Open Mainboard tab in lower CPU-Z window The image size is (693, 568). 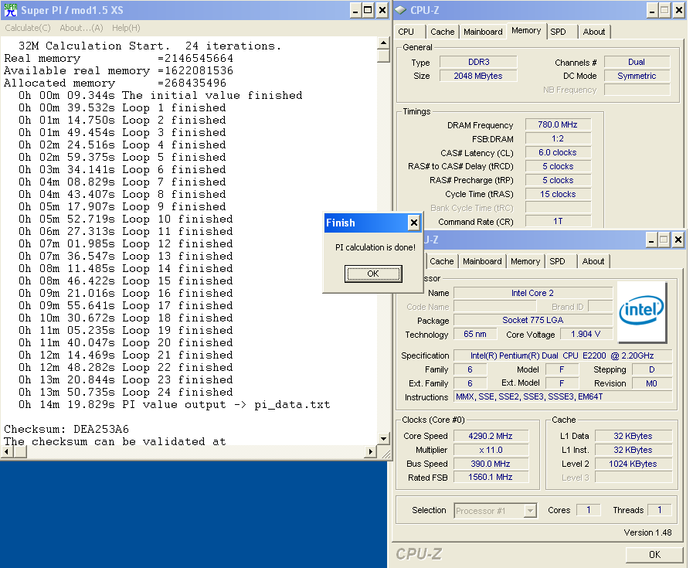coord(482,261)
